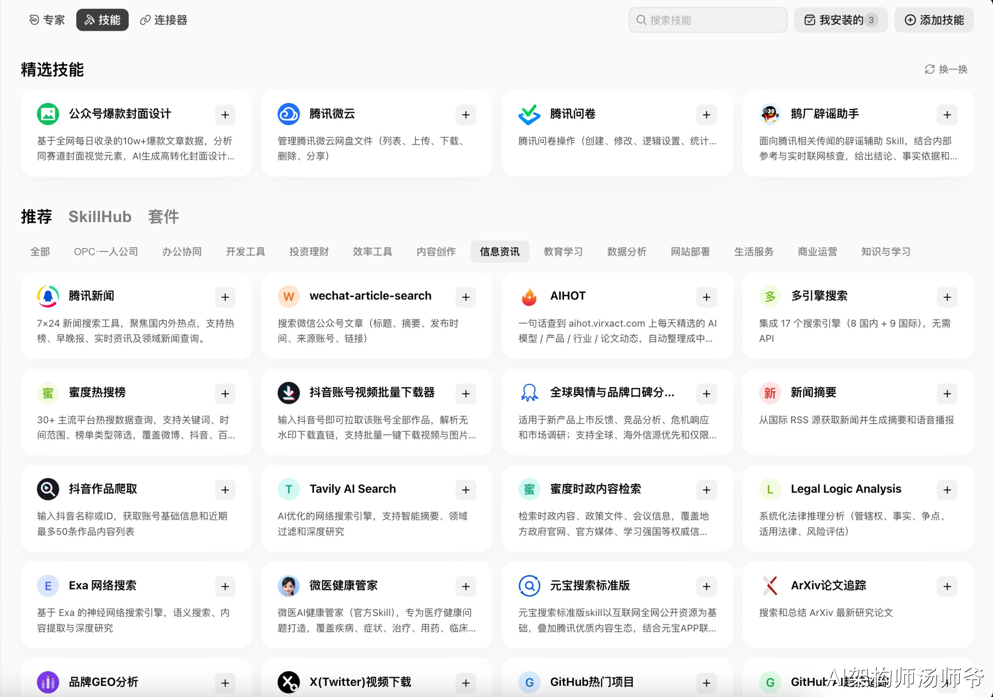Add the 元宝搜索标准版 skill

point(707,586)
